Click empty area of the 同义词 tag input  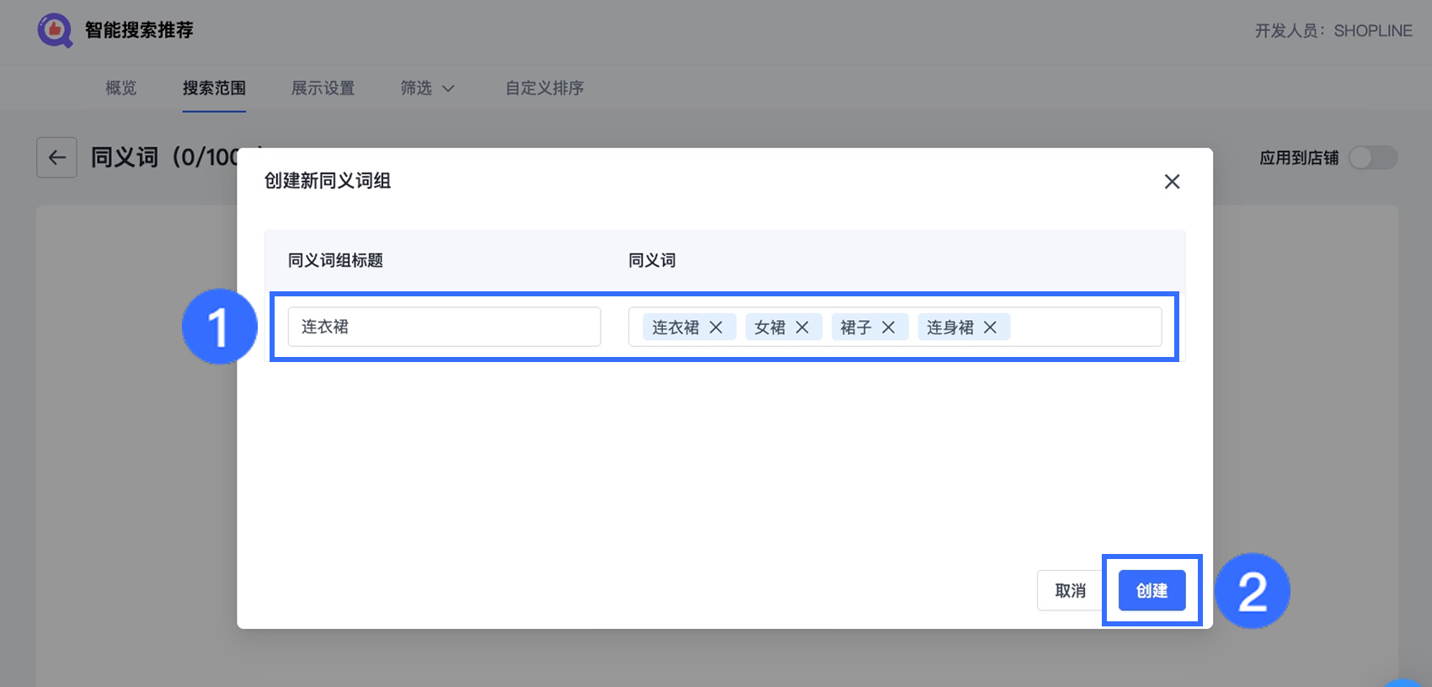click(1085, 327)
